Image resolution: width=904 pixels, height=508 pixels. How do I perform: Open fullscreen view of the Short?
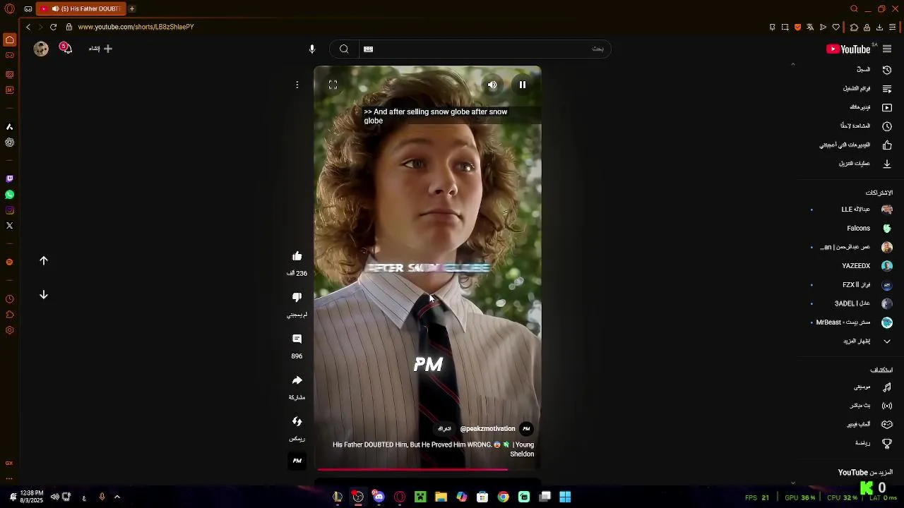333,85
